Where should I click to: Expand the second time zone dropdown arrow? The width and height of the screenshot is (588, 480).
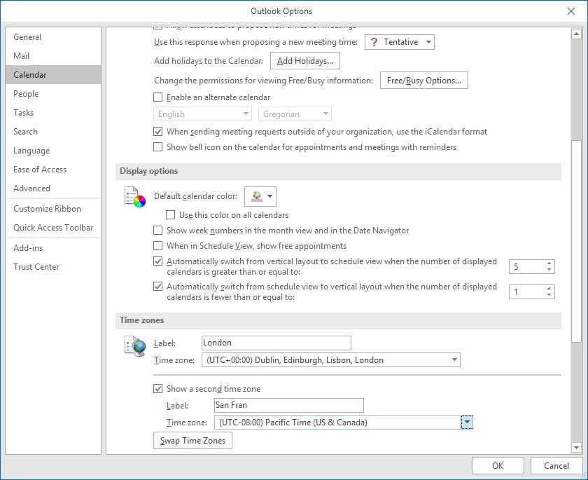pos(466,423)
